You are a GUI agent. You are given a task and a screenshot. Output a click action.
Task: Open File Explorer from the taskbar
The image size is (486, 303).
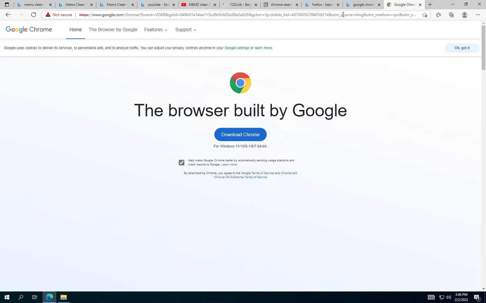pos(63,297)
